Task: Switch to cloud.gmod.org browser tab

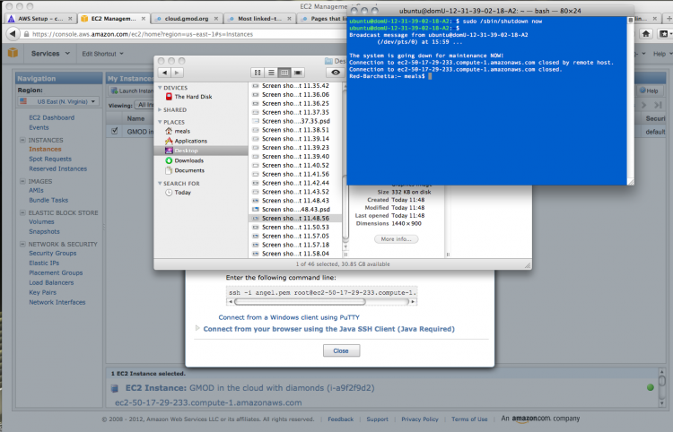Action: click(x=188, y=19)
